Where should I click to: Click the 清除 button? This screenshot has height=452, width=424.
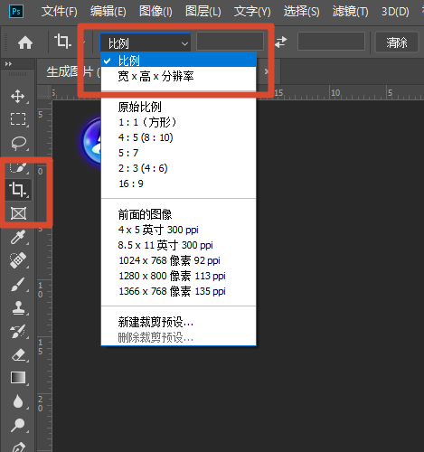(x=397, y=42)
